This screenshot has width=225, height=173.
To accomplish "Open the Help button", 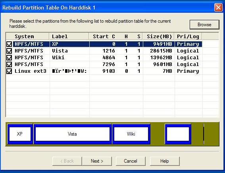I will coord(165,161).
